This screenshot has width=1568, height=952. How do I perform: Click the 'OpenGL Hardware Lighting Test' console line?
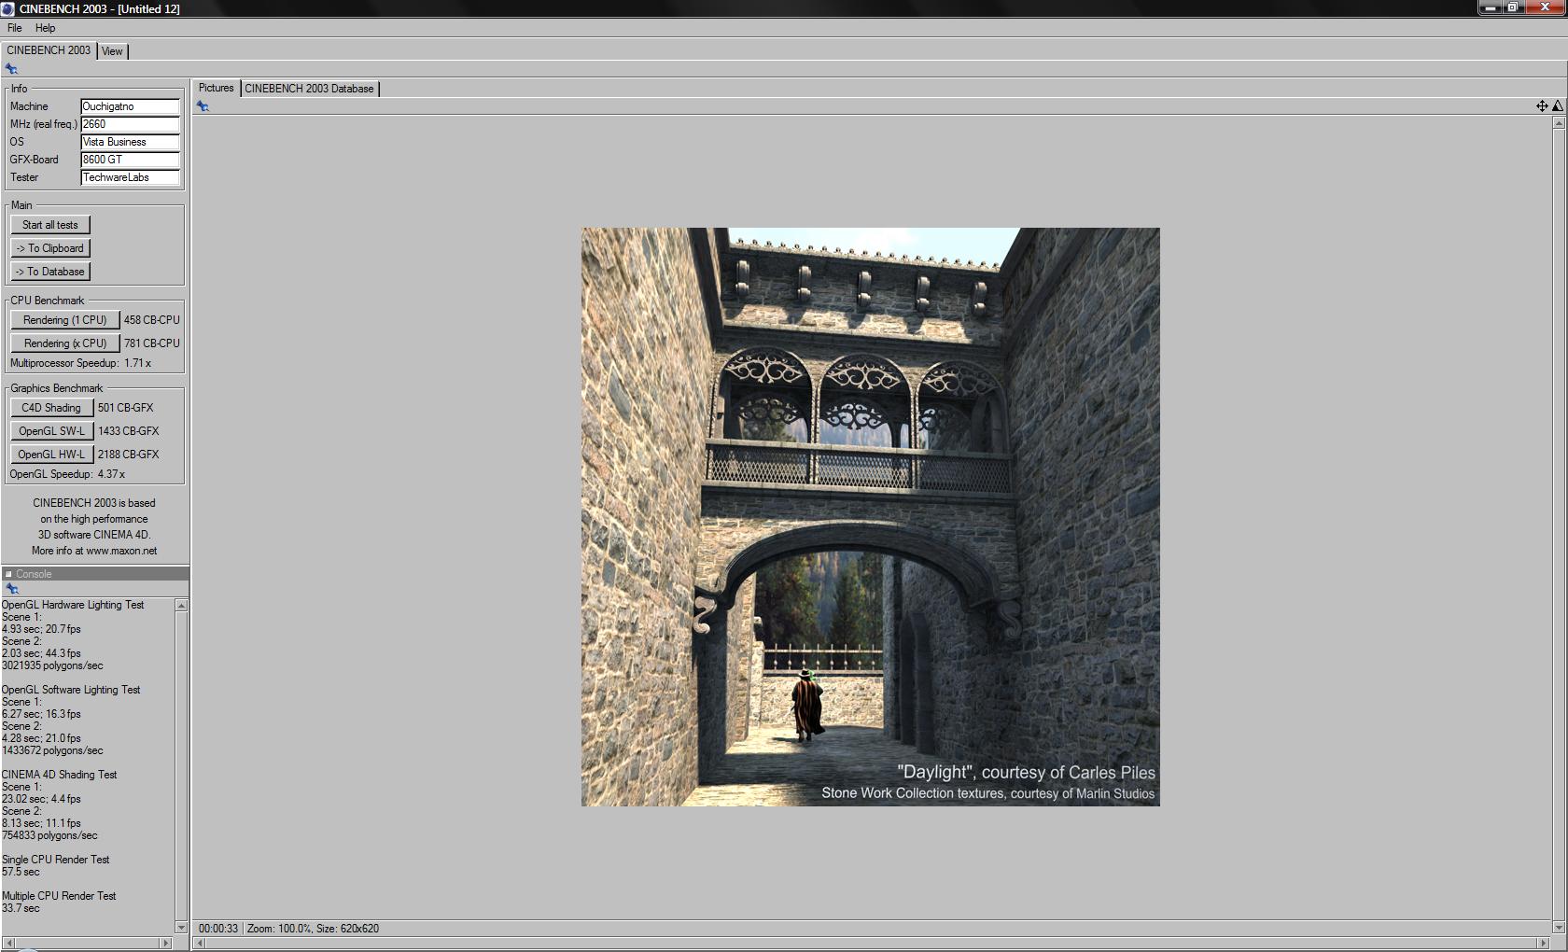tap(73, 605)
